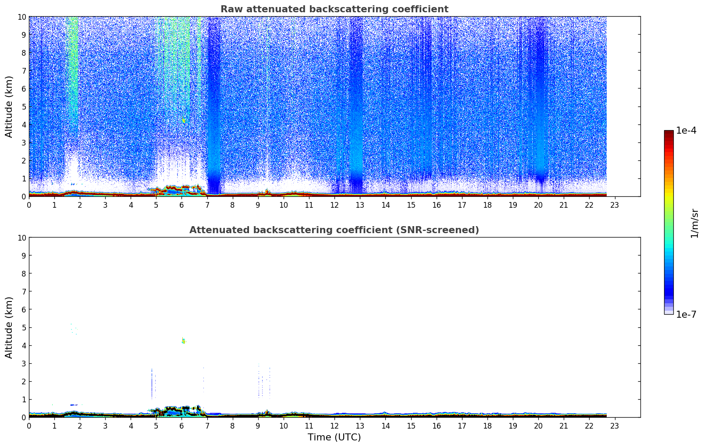Click altitude tick "10" on the SNR-screened plot
704x447 pixels.
(x=22, y=238)
